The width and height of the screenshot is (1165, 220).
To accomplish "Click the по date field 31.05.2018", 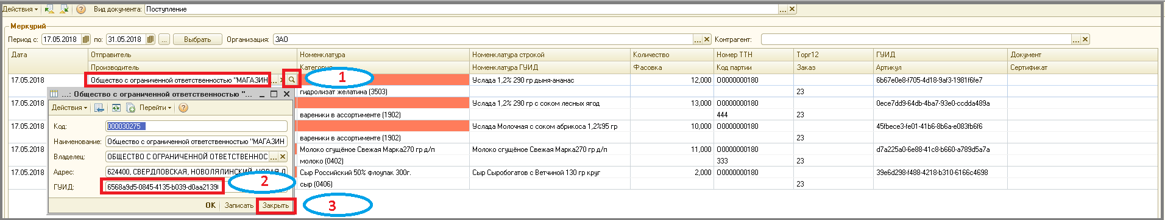I will (127, 40).
